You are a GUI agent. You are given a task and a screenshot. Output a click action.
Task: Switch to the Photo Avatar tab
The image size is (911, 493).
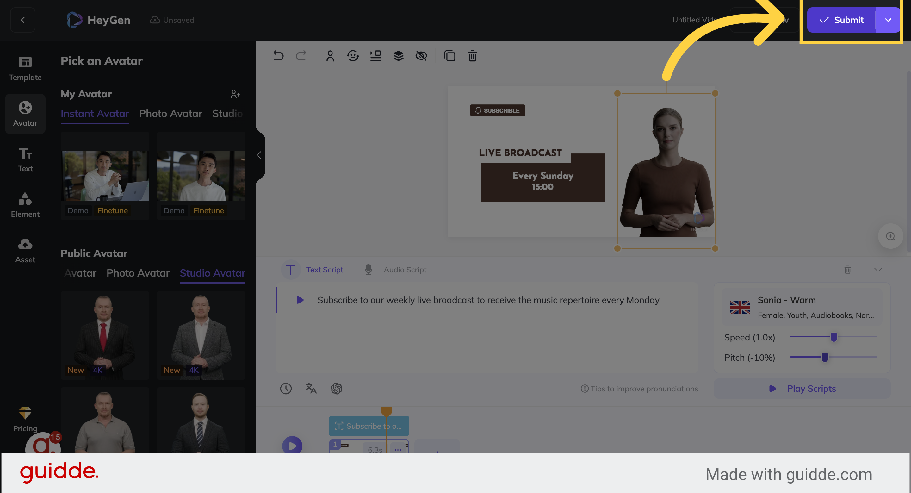170,114
